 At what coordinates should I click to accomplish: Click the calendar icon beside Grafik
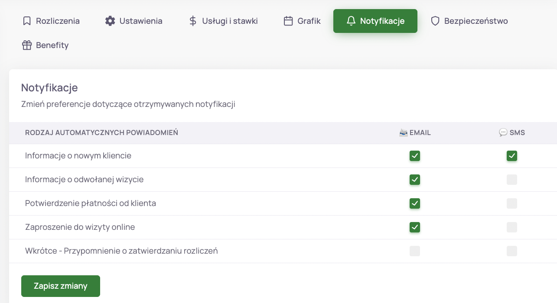pyautogui.click(x=288, y=21)
